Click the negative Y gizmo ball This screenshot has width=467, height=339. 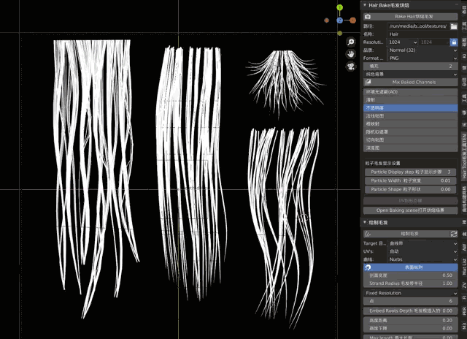click(x=340, y=34)
